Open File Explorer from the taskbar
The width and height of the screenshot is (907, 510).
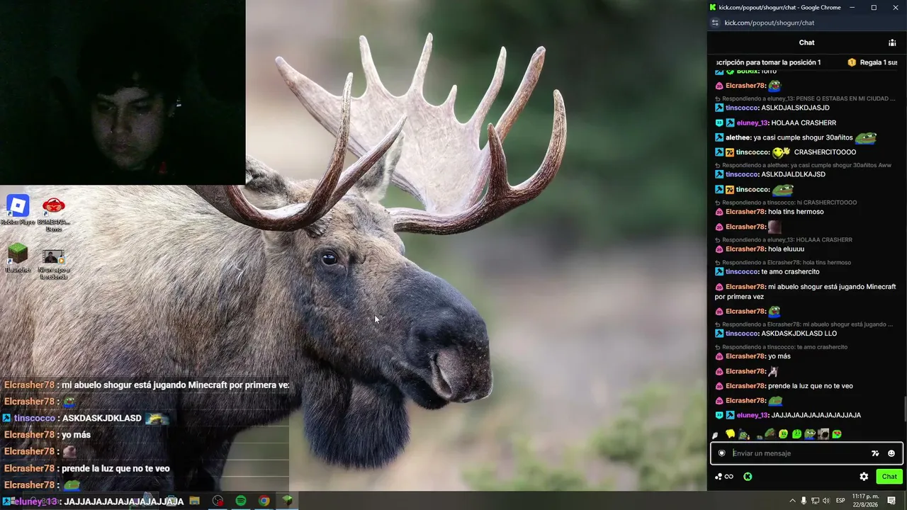pyautogui.click(x=194, y=501)
